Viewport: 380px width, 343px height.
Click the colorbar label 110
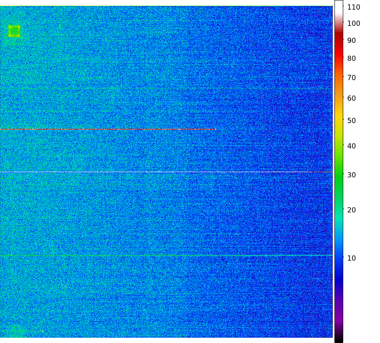(x=354, y=7)
